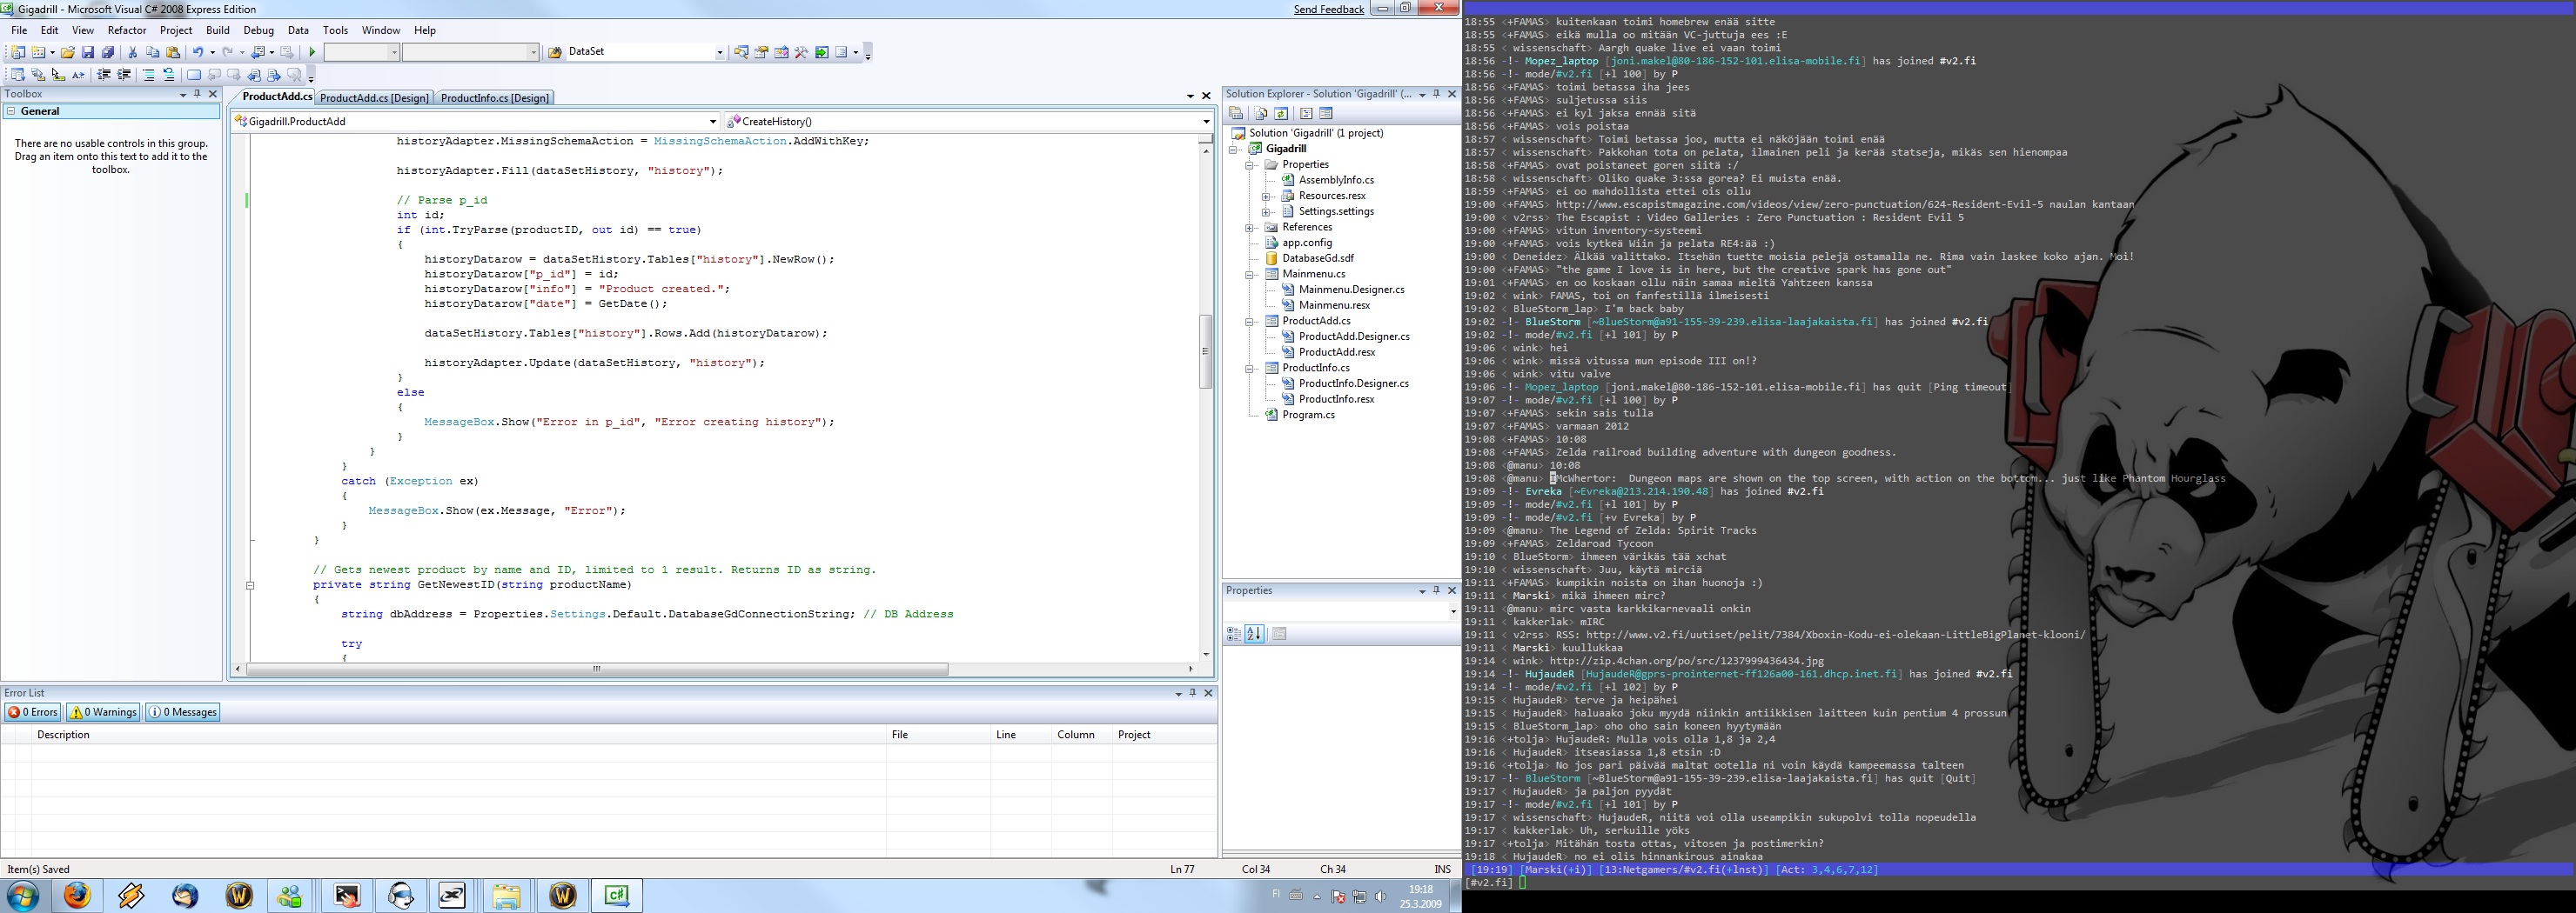Click the Start Debugging green play icon
Screen dimensions: 2576x913
tap(312, 52)
